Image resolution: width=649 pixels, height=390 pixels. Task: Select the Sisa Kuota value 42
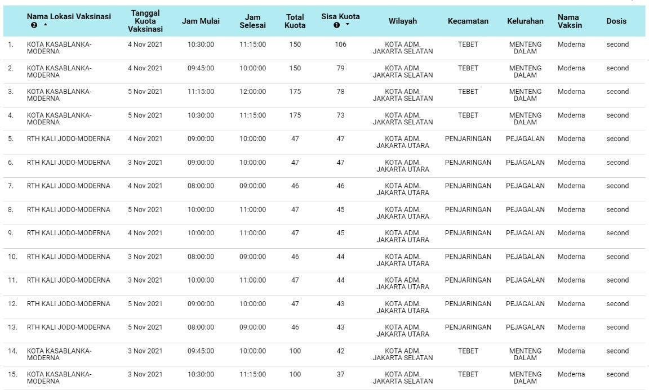341,351
